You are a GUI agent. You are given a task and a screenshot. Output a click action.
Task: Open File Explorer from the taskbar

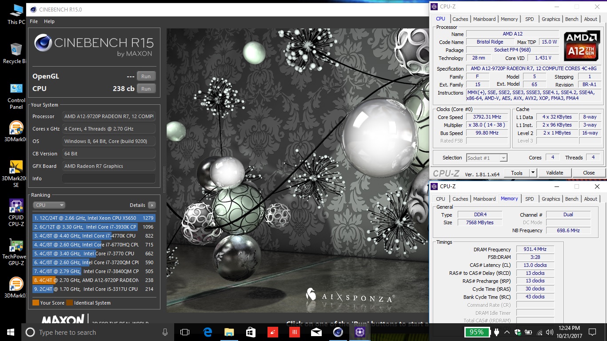tap(229, 332)
